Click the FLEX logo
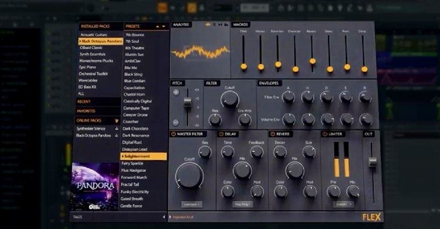The height and width of the screenshot is (229, 440). tap(371, 217)
